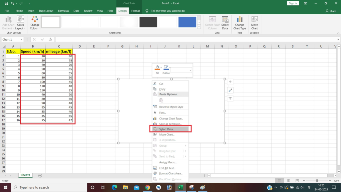Image resolution: width=341 pixels, height=192 pixels.
Task: Open Google Chrome from taskbar
Action: 148,187
